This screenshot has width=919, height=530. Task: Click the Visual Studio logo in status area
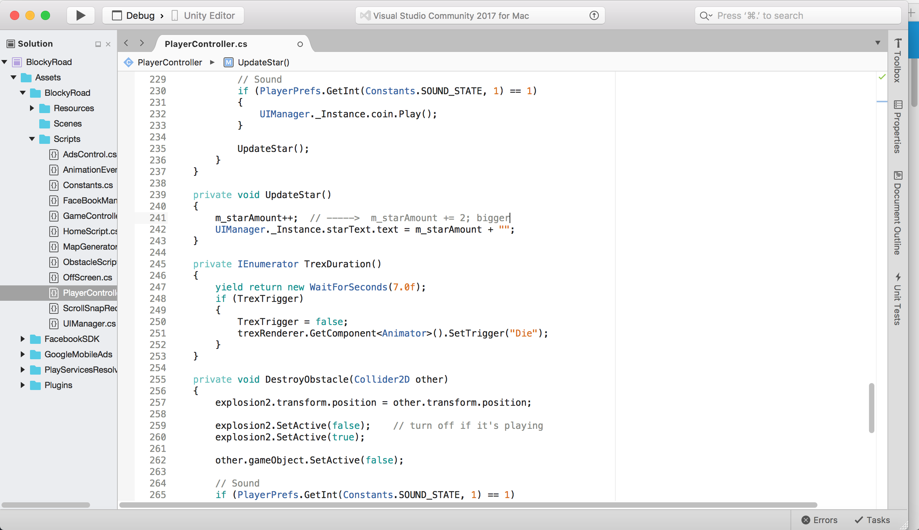[365, 15]
